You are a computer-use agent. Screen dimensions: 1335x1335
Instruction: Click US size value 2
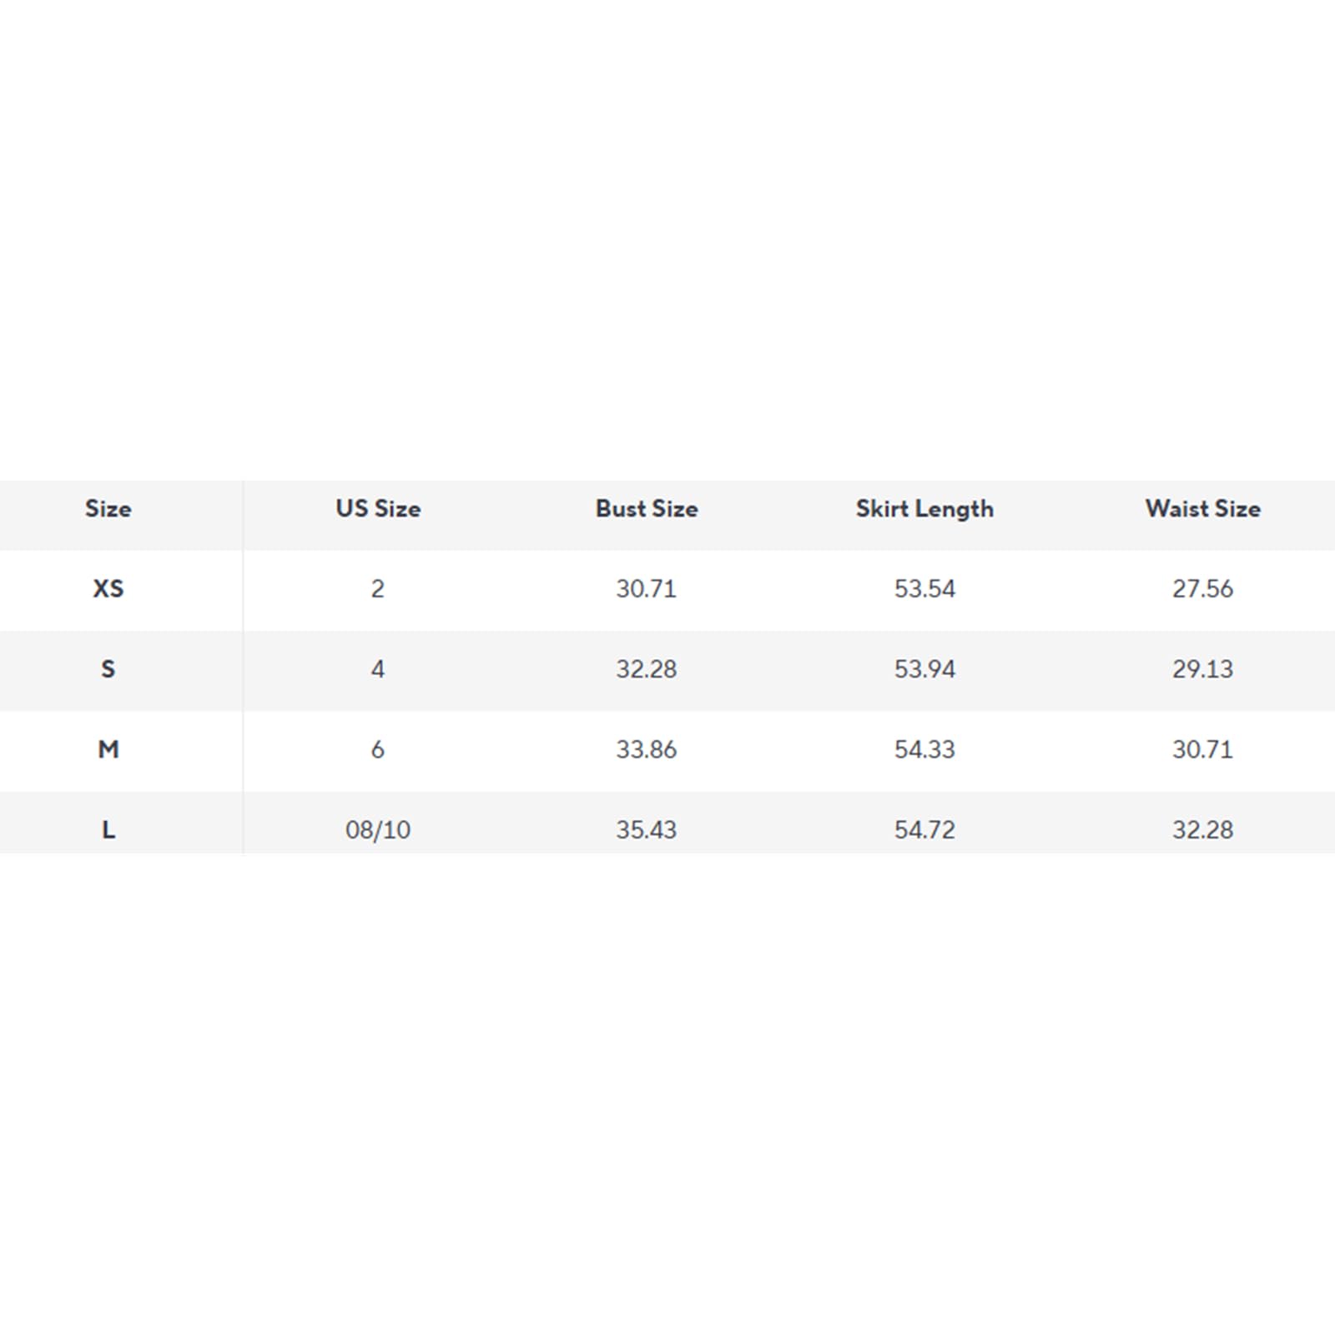(378, 589)
